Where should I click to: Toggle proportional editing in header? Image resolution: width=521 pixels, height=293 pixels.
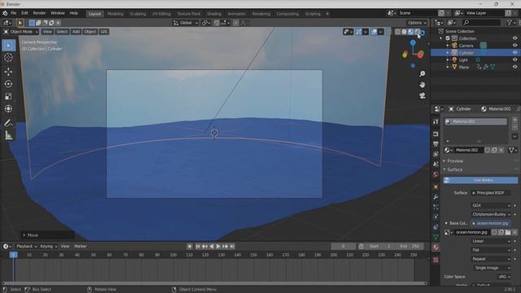[x=235, y=23]
